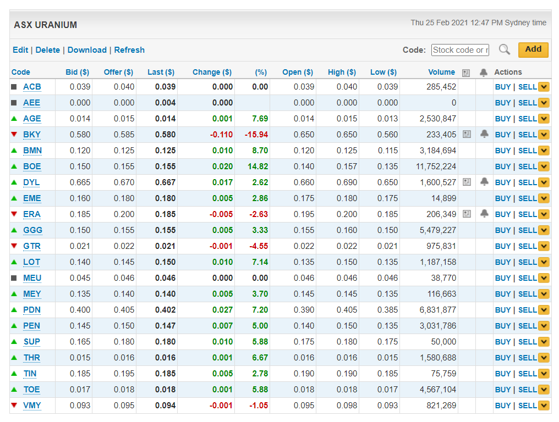Click the ASX URANIUM title
The height and width of the screenshot is (422, 559).
coord(45,25)
